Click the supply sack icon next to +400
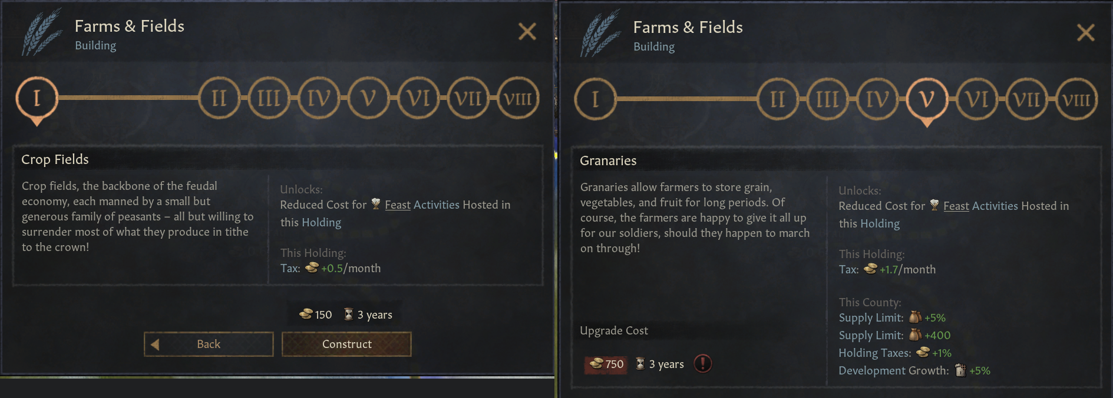The image size is (1113, 398). [914, 335]
